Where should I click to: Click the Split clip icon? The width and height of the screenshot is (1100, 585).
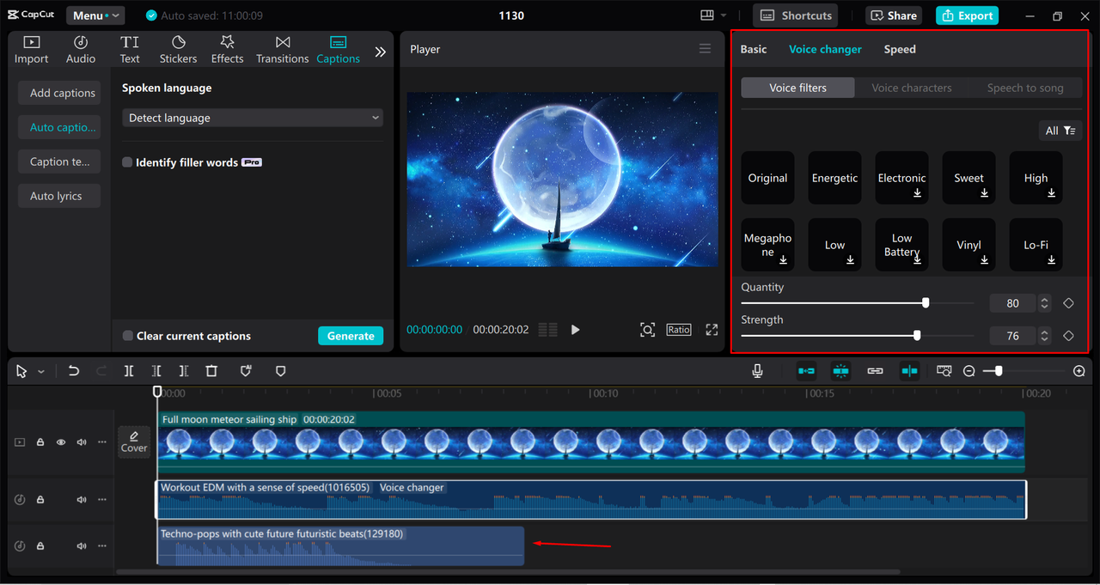(x=128, y=371)
